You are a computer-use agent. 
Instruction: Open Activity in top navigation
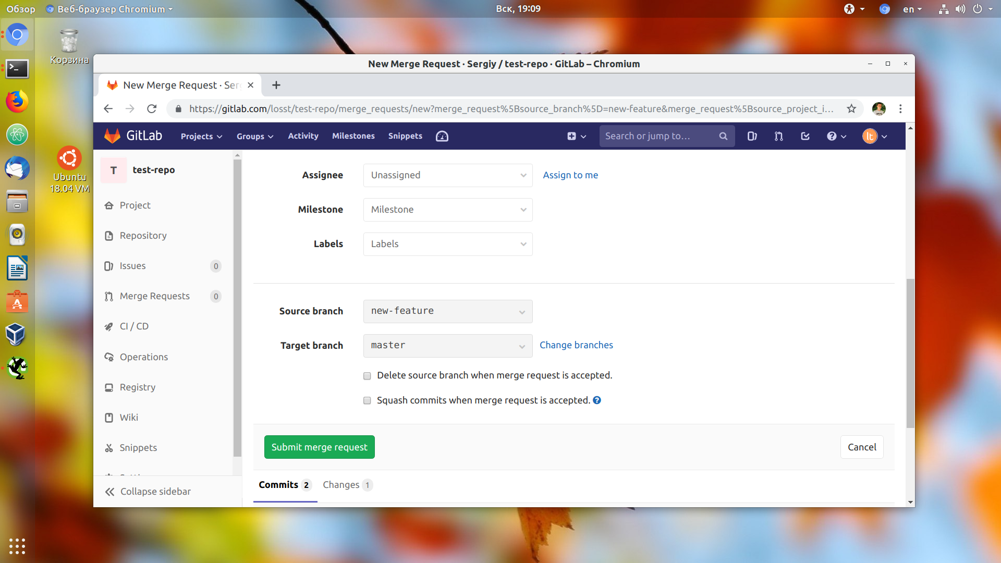[303, 136]
